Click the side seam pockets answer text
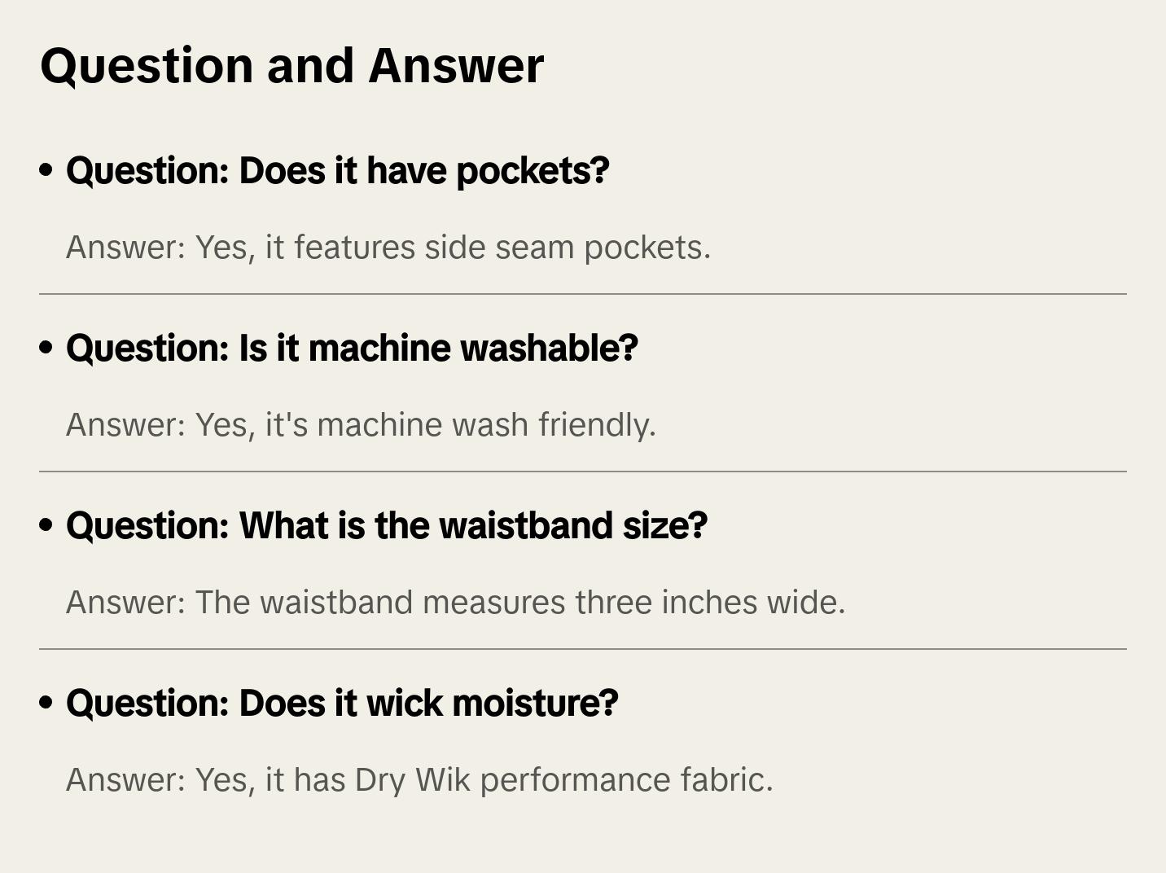The image size is (1166, 873). pyautogui.click(x=388, y=248)
